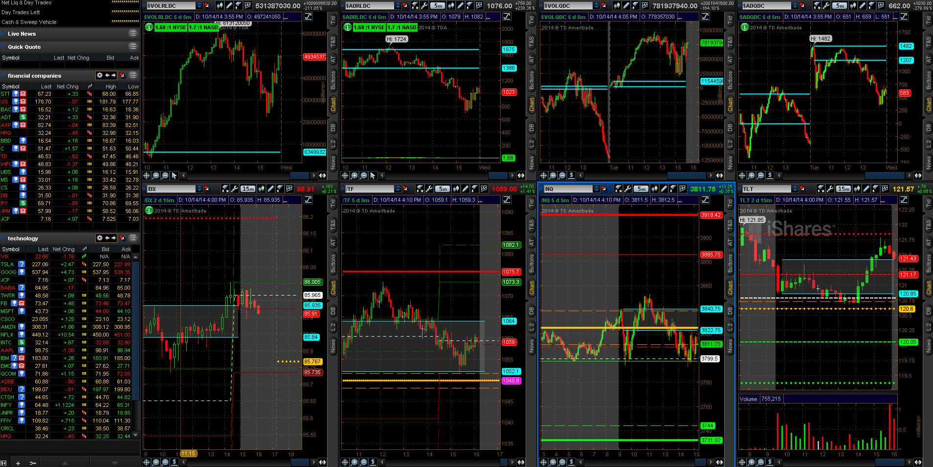
Task: Select pencil drawing icon on $VOLRLDC toolbar
Action: [229, 6]
